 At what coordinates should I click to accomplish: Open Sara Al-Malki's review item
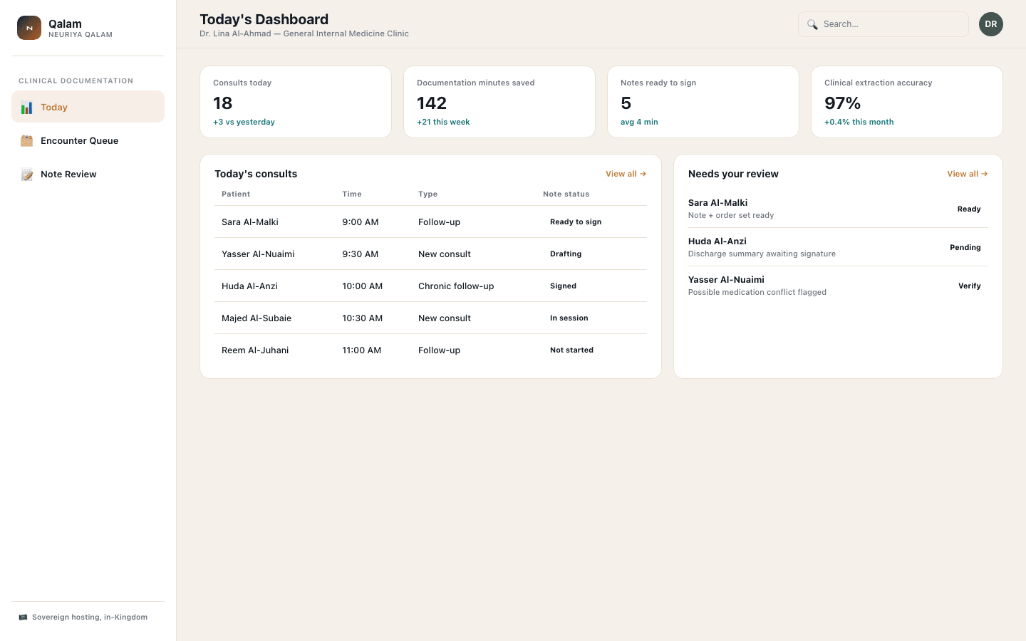[838, 209]
